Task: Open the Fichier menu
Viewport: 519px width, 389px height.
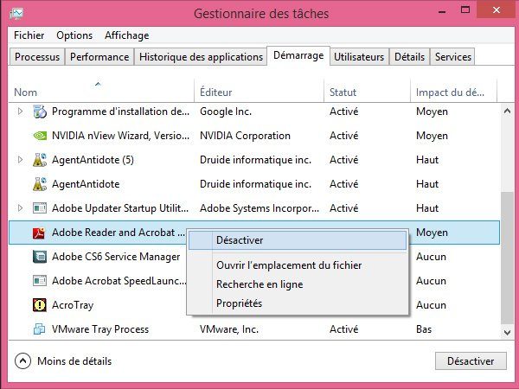Action: [29, 35]
